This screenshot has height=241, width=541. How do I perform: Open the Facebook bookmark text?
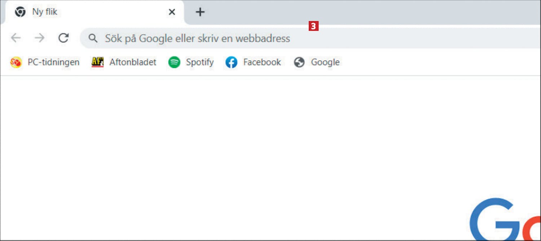pyautogui.click(x=262, y=62)
